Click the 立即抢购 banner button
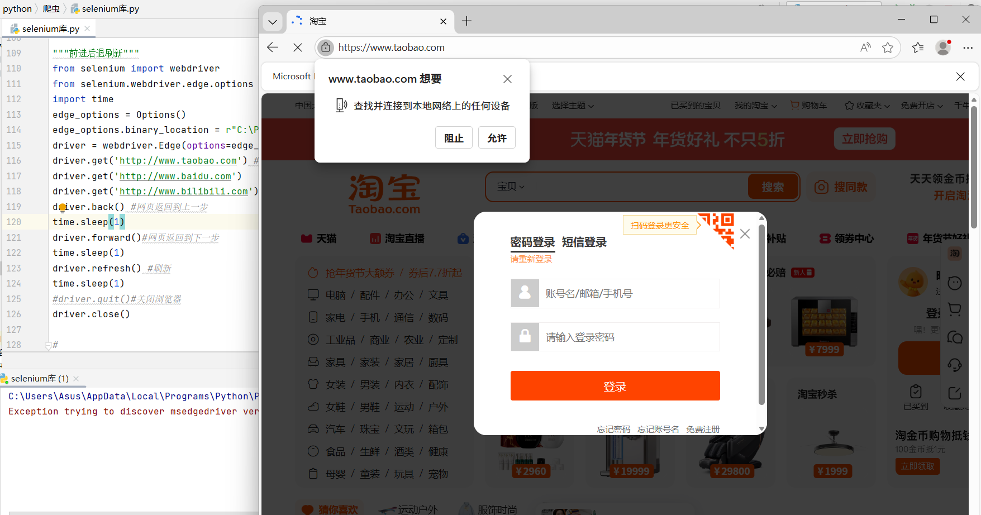The height and width of the screenshot is (515, 981). [x=865, y=139]
